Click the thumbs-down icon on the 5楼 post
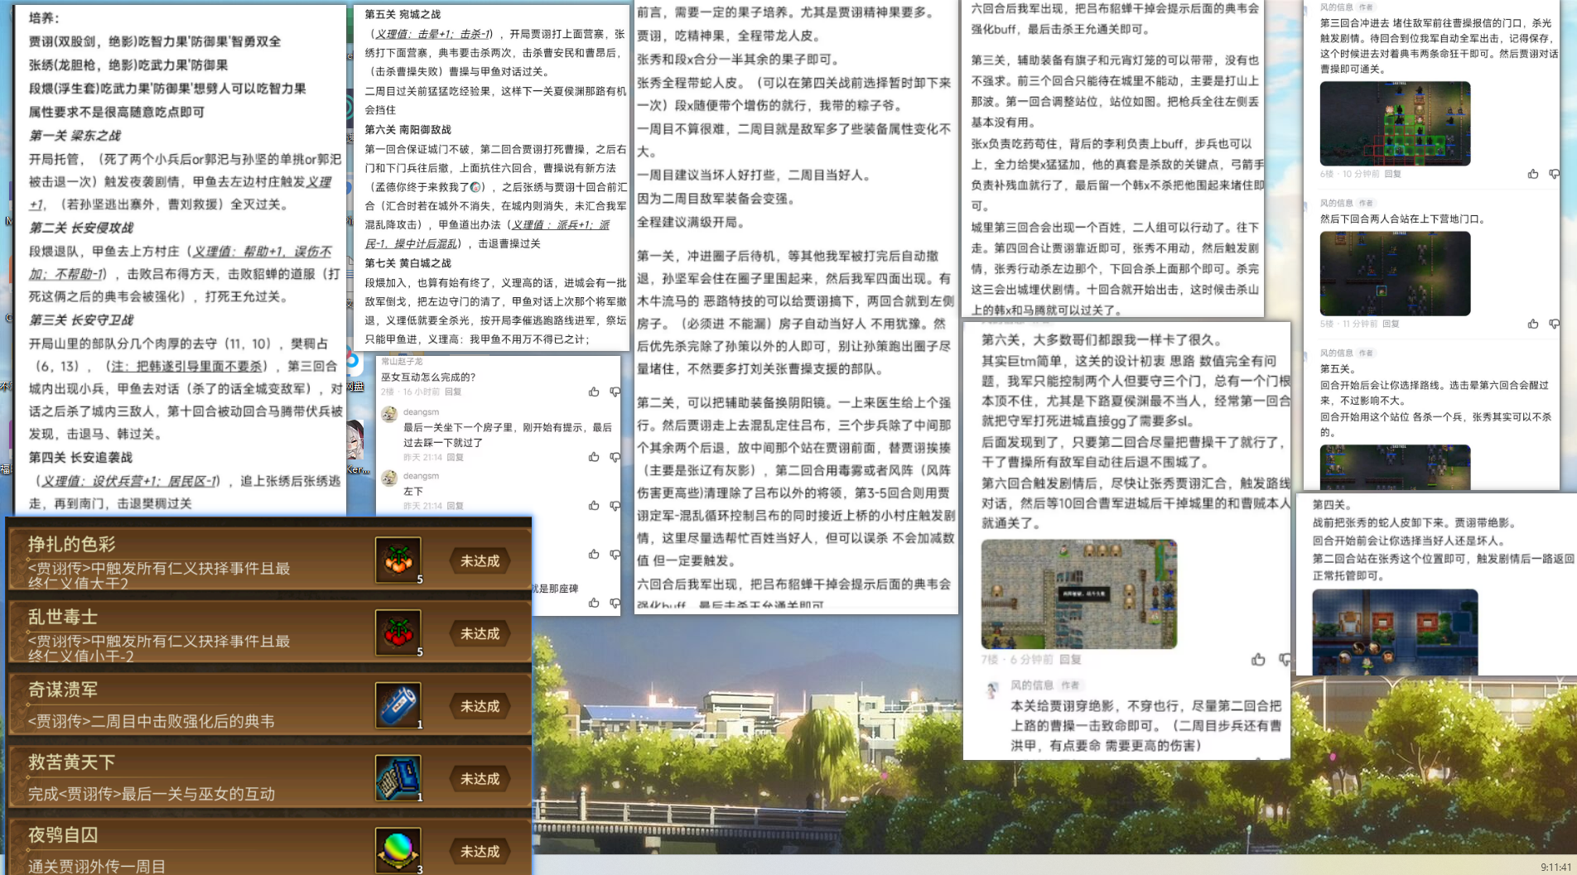 [1554, 323]
